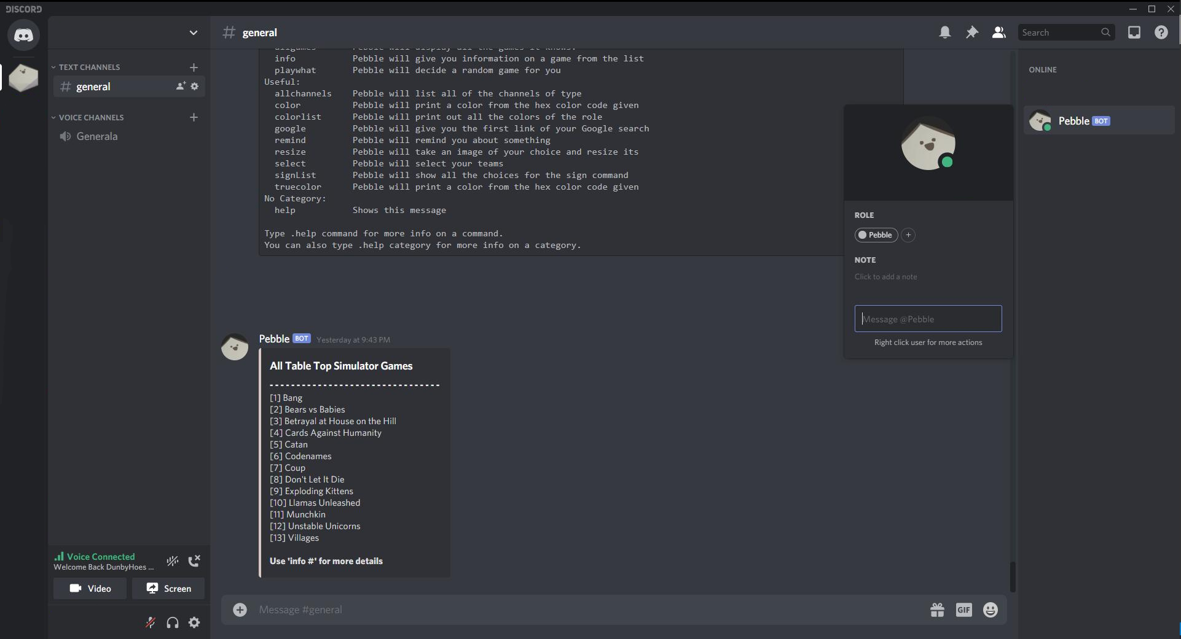The image size is (1181, 639).
Task: Click 'Welcome Back DunbyHoes' channel text
Action: point(103,567)
